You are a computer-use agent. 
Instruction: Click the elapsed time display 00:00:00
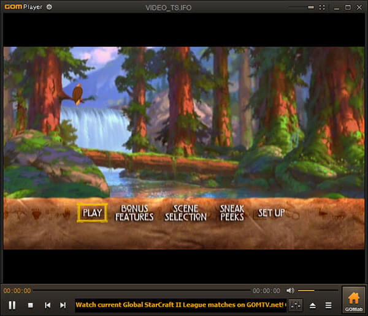coord(17,291)
